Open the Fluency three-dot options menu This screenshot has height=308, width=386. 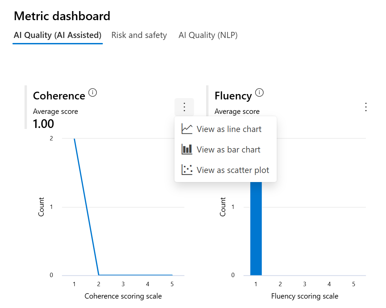point(366,107)
